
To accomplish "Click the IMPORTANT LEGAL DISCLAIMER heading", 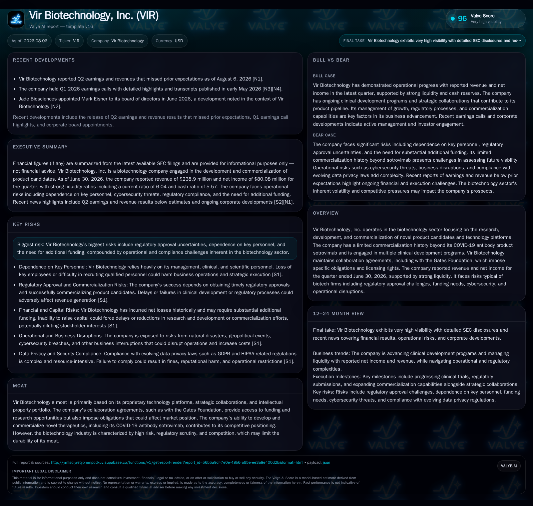I will click(x=42, y=471).
